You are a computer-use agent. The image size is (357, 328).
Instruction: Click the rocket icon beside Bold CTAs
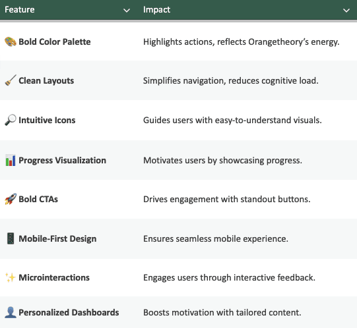pyautogui.click(x=11, y=199)
